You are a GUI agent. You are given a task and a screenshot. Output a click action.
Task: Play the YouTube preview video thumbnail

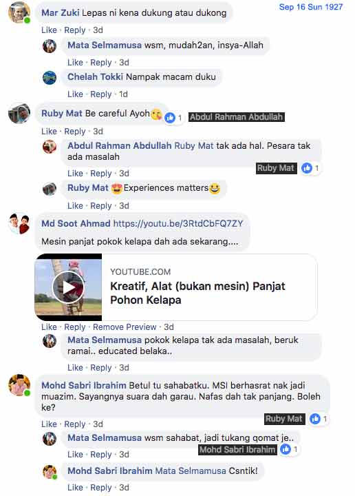(x=68, y=287)
